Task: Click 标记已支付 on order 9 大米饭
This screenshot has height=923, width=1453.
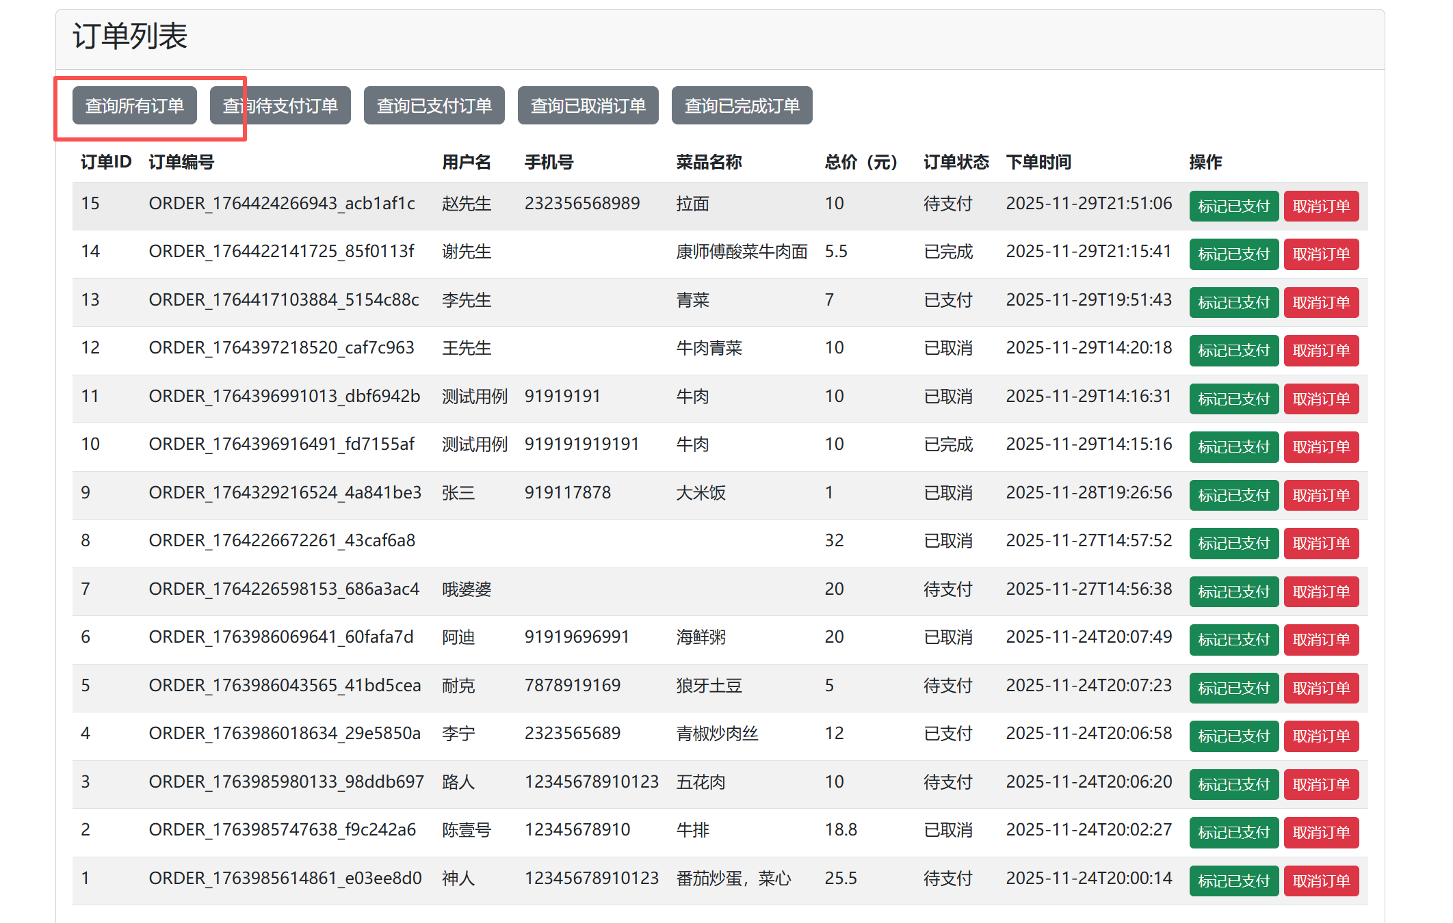Action: (x=1233, y=495)
